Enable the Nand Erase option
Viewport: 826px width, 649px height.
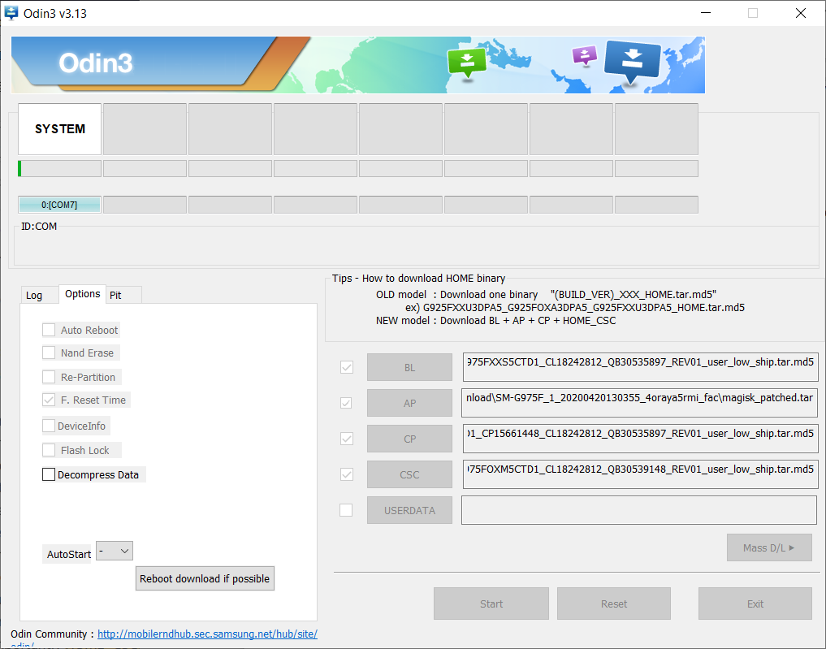[49, 353]
